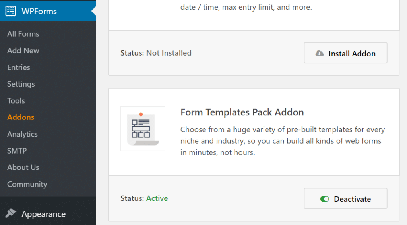Toggle the green switch on the Deactivate button

(324, 199)
